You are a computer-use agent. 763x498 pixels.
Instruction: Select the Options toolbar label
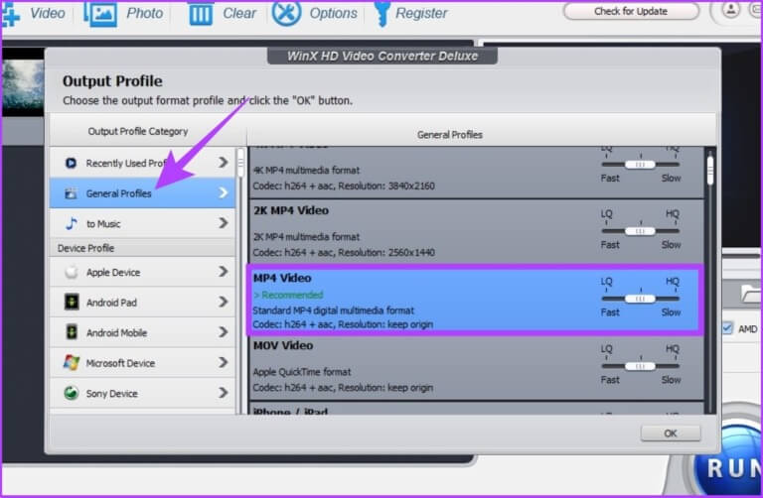pos(334,13)
